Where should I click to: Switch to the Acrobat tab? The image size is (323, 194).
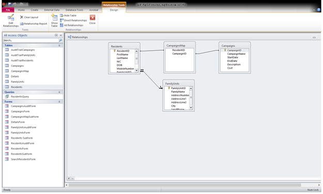(94, 10)
